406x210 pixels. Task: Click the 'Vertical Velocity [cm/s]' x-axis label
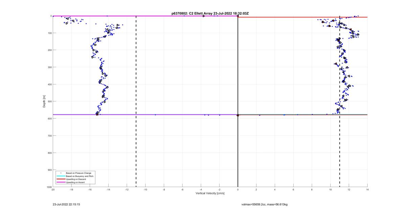point(210,193)
